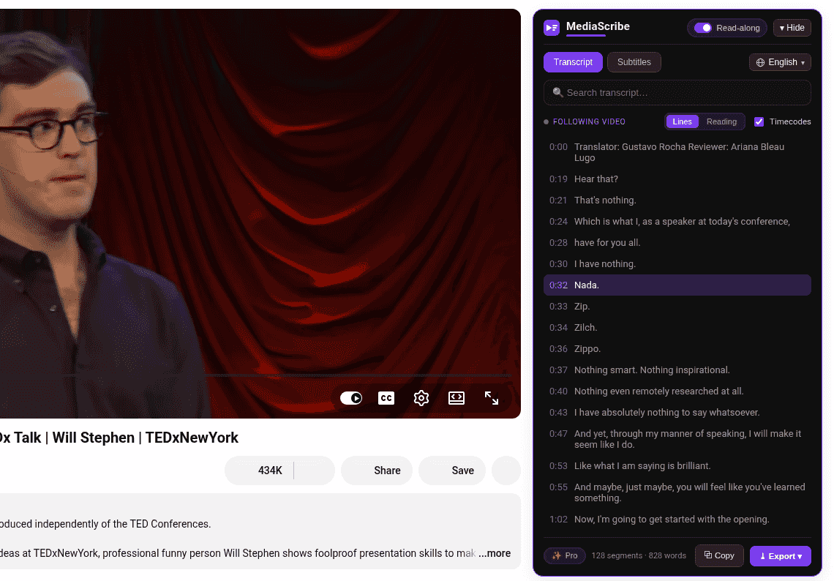Viewport: 834px width, 581px height.
Task: Toggle the video autoplay switch
Action: (x=351, y=398)
